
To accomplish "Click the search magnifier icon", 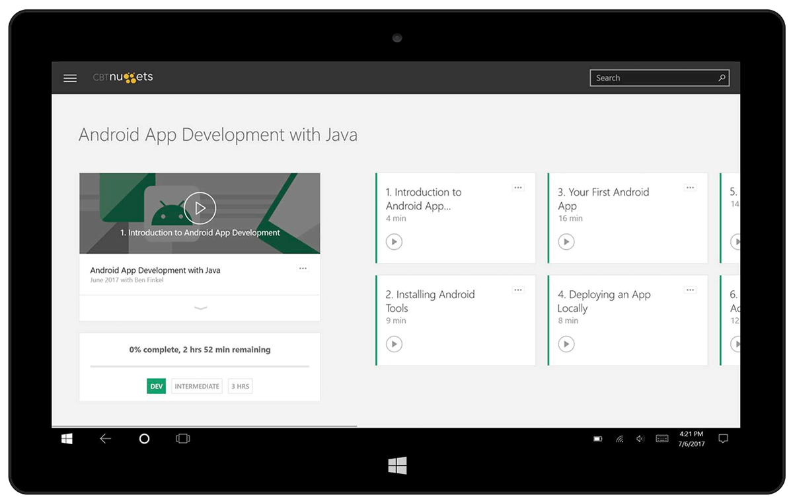I will click(x=722, y=78).
